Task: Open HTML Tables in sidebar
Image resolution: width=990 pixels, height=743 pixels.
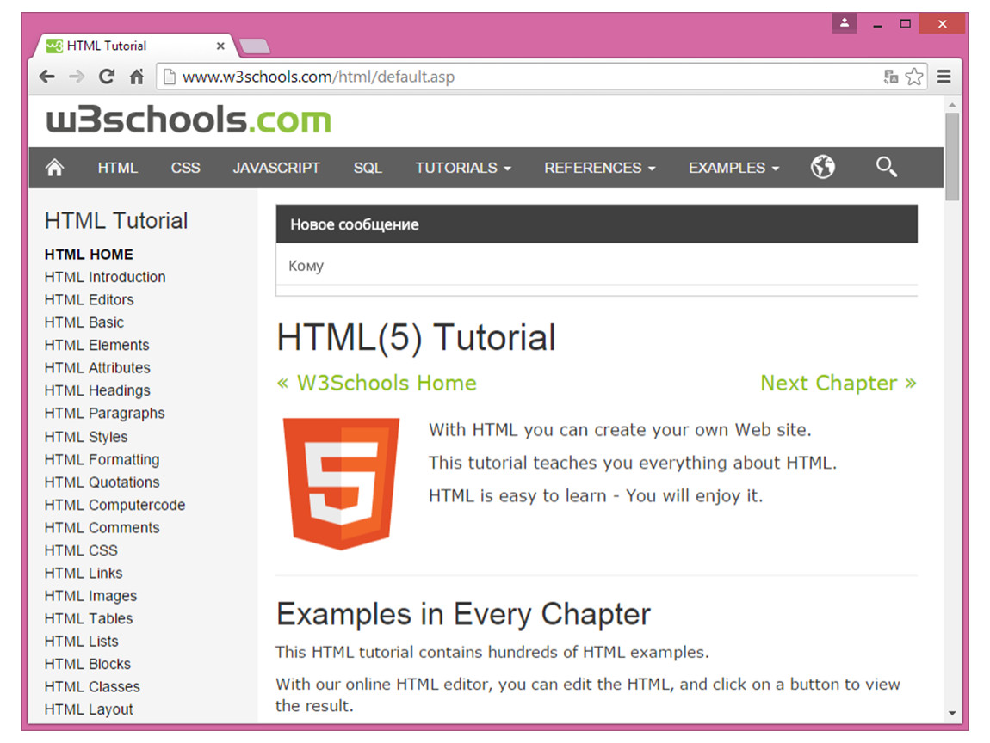Action: click(x=89, y=618)
